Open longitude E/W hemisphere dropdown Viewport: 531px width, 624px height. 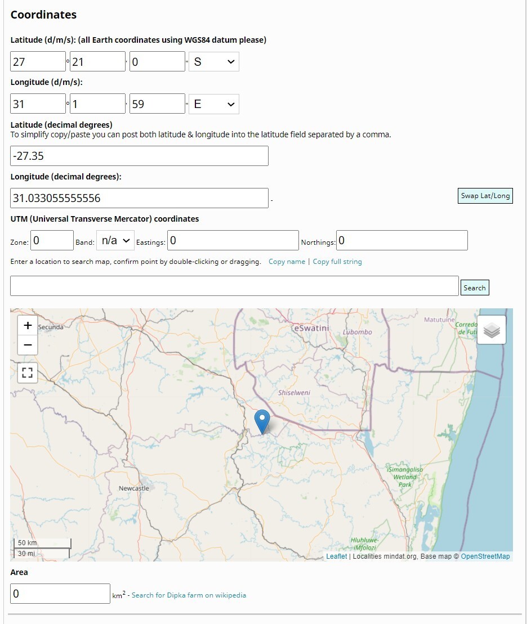coord(214,104)
